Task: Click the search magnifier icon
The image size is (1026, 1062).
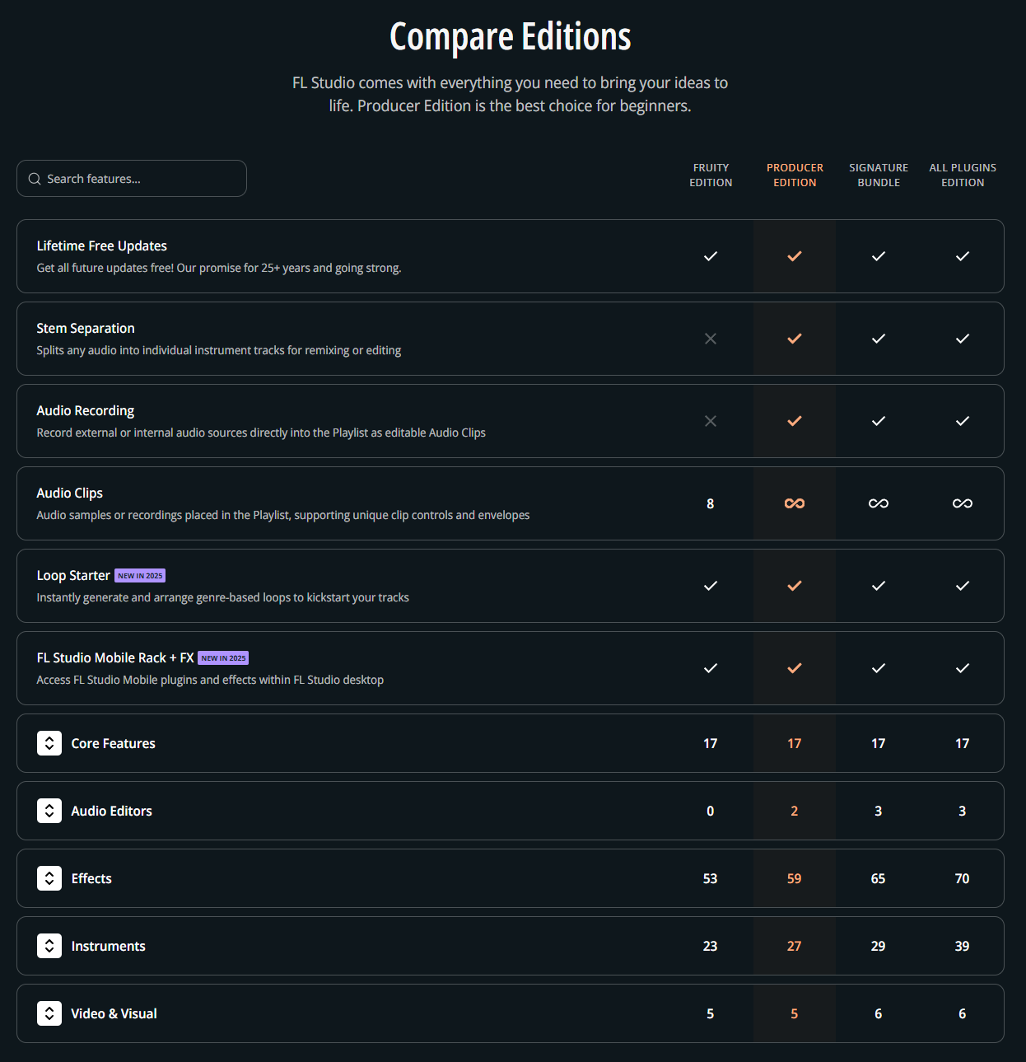Action: point(35,179)
